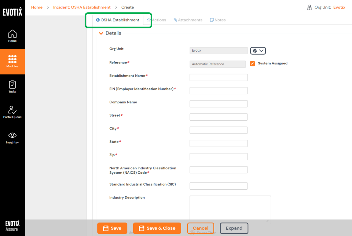Screen dimensions: 352x236
Task: Open Insights+ from the sidebar
Action: (x=12, y=137)
